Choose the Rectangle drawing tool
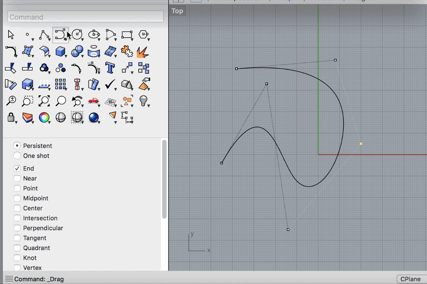Screen dimensions: 427x284 point(127,35)
